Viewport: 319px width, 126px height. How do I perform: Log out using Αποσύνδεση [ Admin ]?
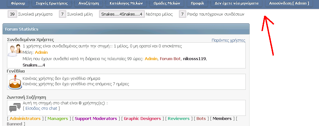pos(289,3)
